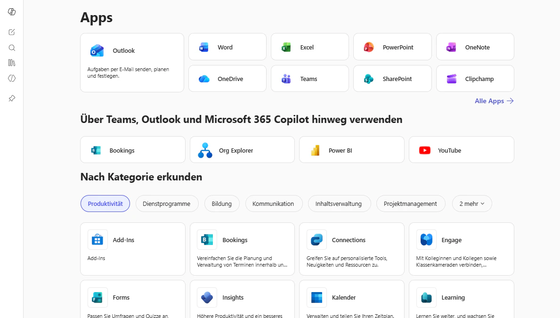
Task: Click the Learning app icon
Action: point(426,297)
